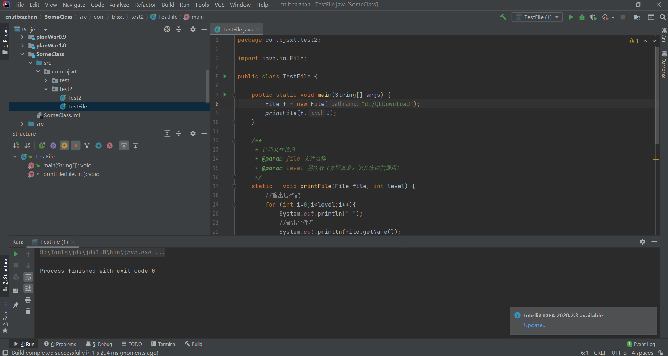
Task: Click the Print output icon in Run panel
Action: (28, 300)
